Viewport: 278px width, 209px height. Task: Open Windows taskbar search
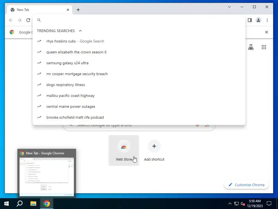(20, 204)
